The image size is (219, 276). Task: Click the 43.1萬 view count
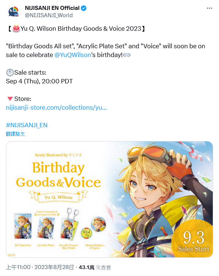(x=86, y=267)
